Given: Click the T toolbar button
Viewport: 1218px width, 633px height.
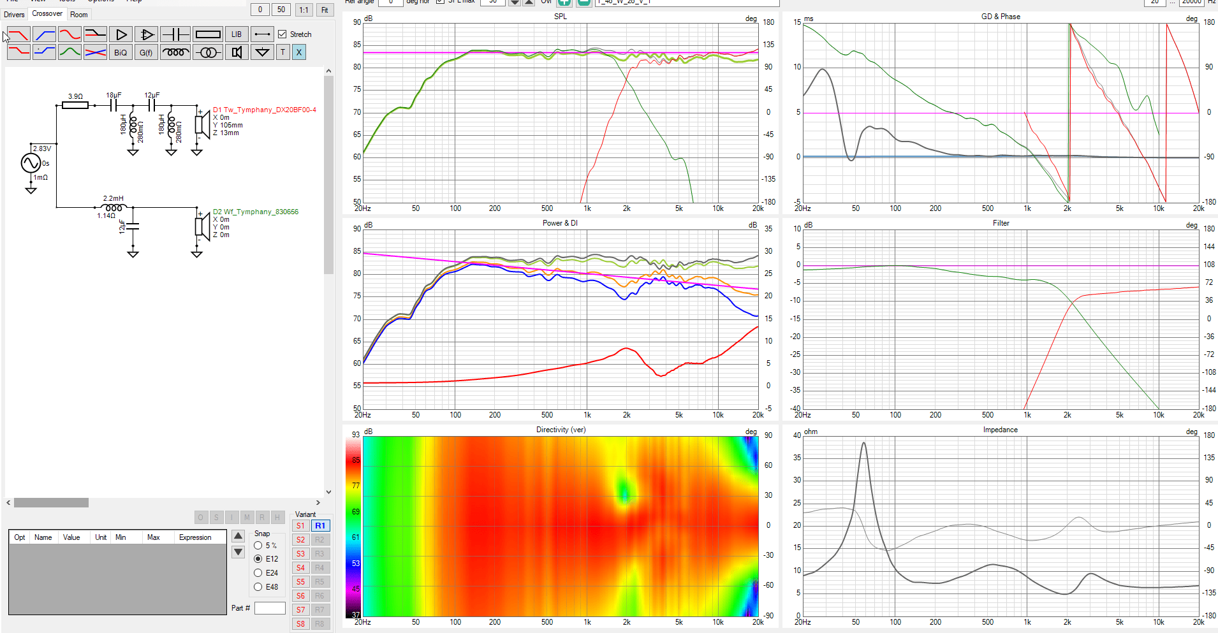Looking at the screenshot, I should click(282, 52).
